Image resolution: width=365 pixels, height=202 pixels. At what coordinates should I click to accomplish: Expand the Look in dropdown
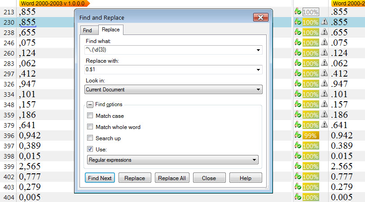click(x=259, y=90)
